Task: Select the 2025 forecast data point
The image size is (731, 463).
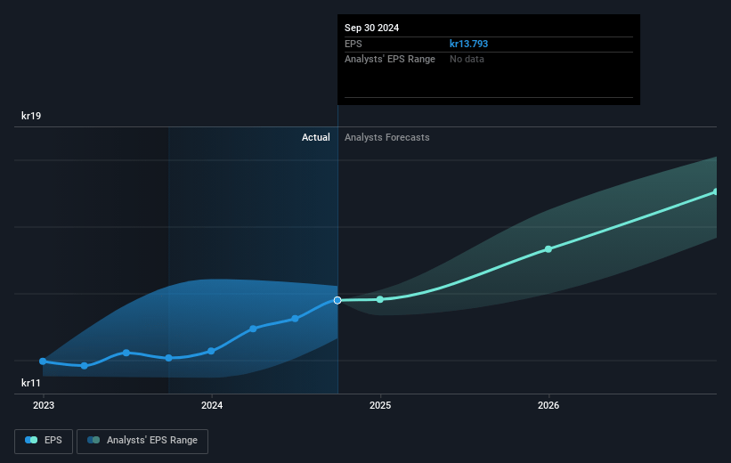Action: click(380, 299)
